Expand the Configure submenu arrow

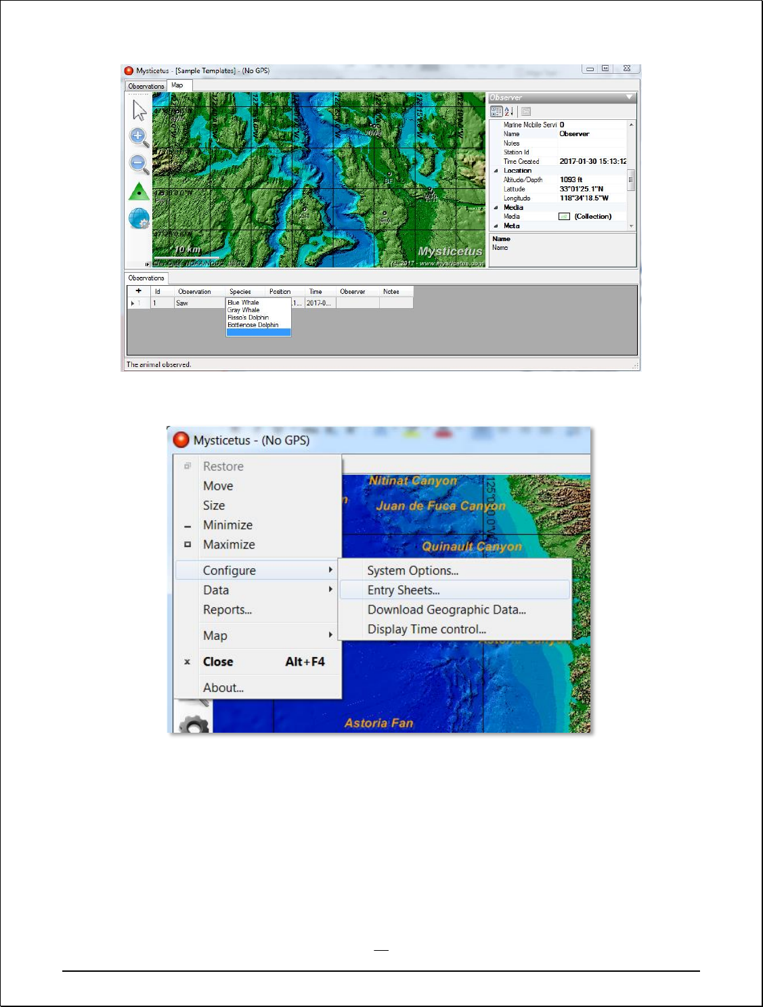(x=330, y=570)
